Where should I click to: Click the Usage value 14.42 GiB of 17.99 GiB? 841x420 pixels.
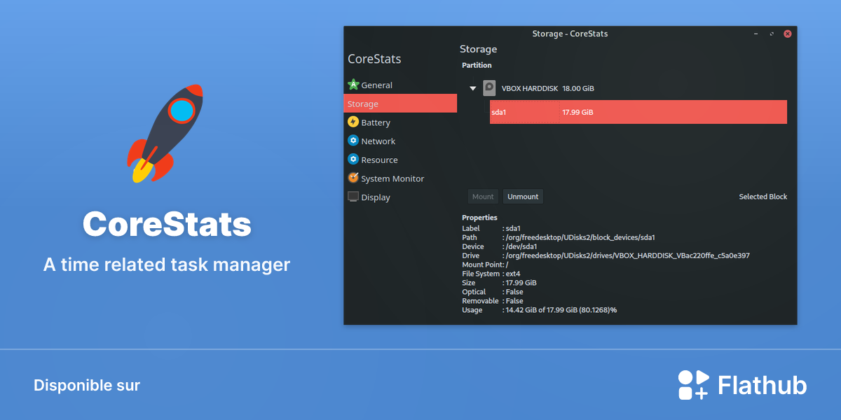tap(561, 310)
